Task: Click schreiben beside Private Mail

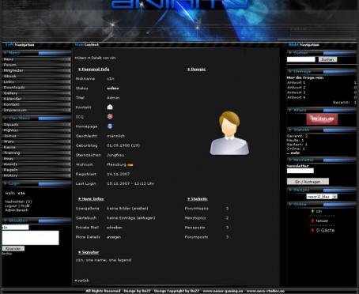Action: [x=115, y=228]
